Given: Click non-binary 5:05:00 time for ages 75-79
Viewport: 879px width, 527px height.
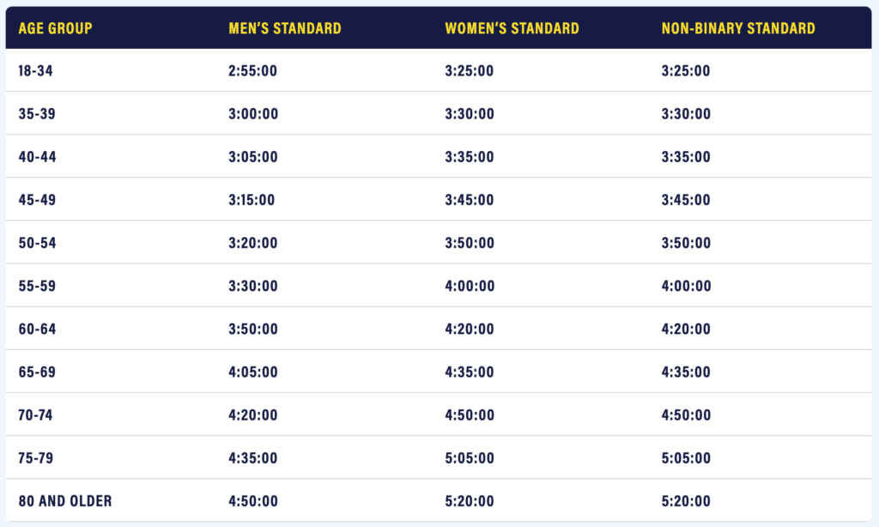Looking at the screenshot, I should [686, 457].
